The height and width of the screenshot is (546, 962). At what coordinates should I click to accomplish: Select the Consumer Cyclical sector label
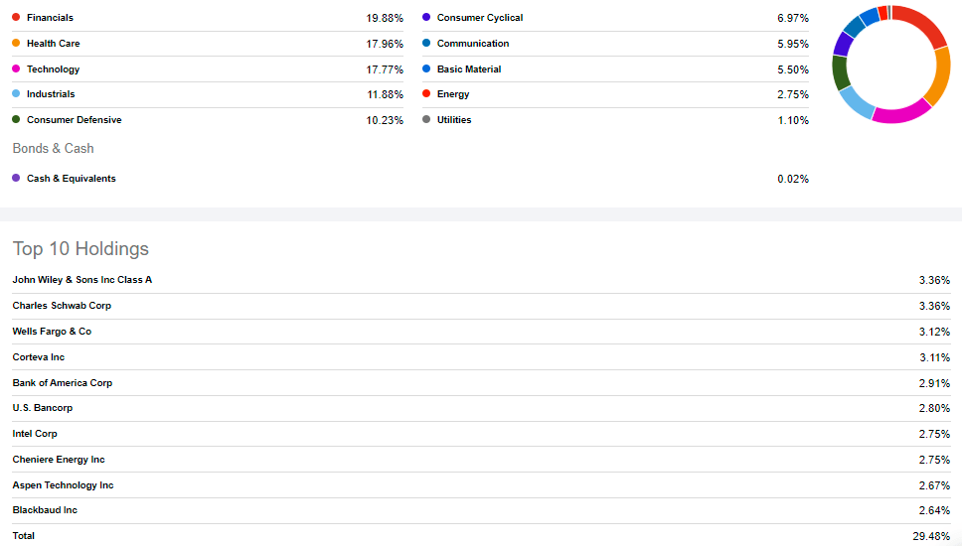(480, 18)
